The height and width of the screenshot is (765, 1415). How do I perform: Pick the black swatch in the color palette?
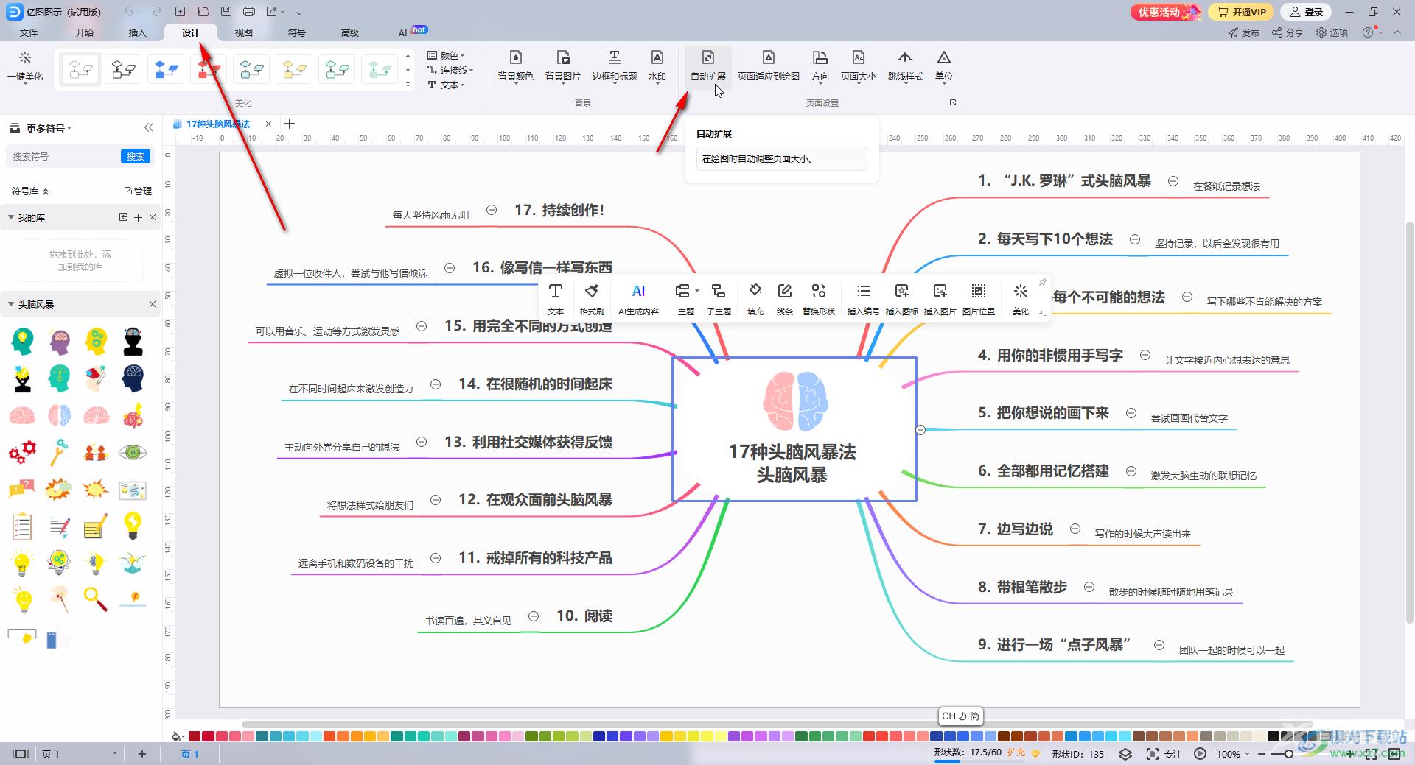click(x=1273, y=736)
